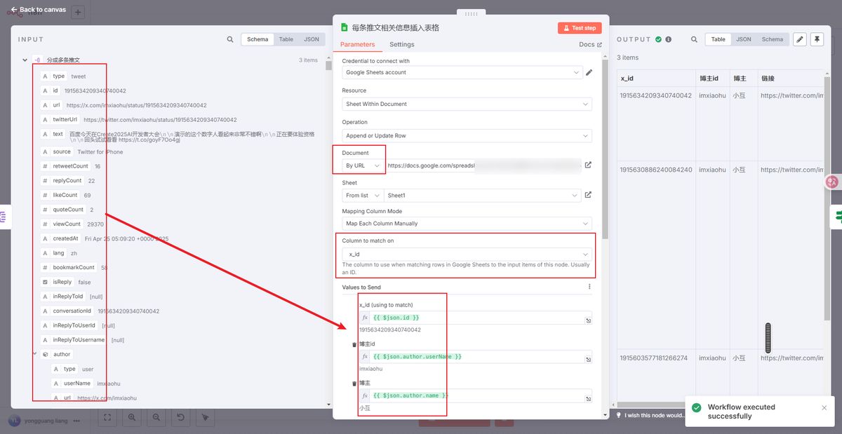This screenshot has height=434, width=842.
Task: Toggle the switch at right of x_id value
Action: pos(589,319)
